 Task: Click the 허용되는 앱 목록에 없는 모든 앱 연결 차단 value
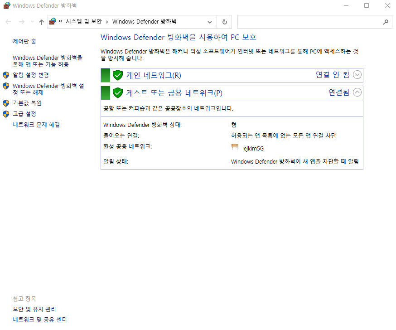283,136
